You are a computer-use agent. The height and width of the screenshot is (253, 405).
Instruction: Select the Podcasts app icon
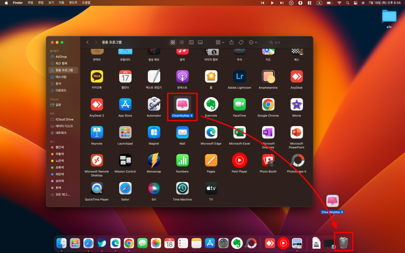182,76
